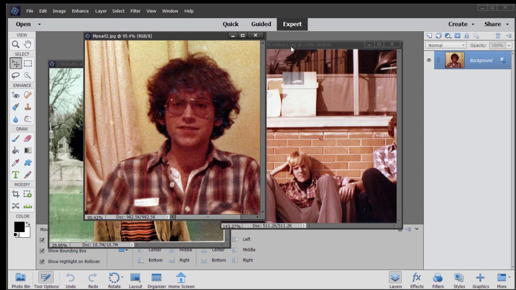The image size is (516, 290).
Task: Switch to the Quick tab
Action: click(x=231, y=24)
